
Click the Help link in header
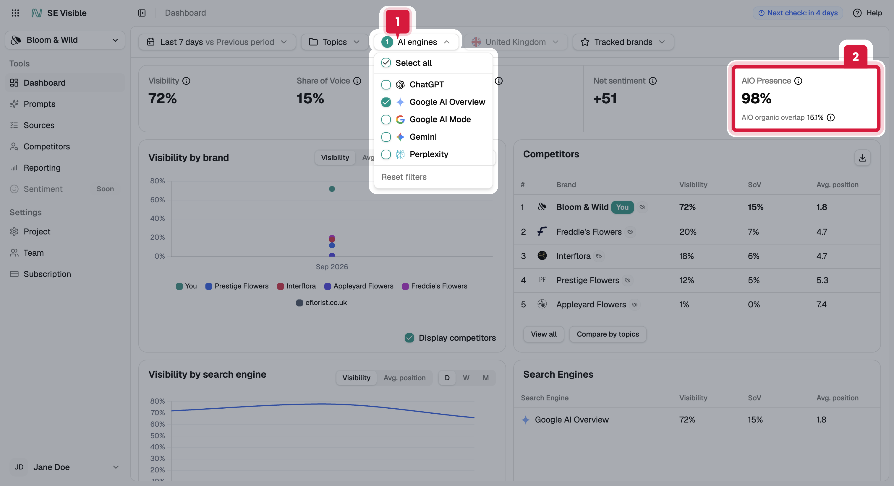tap(874, 13)
